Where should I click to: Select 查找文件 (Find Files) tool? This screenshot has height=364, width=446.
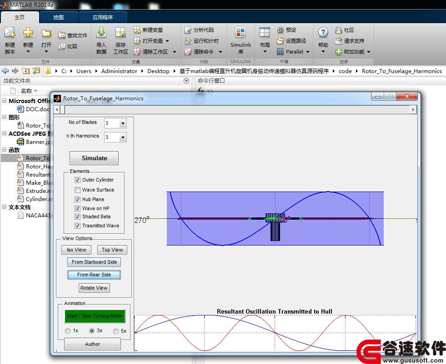tap(73, 35)
